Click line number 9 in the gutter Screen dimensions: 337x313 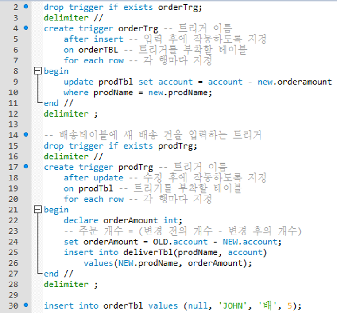[x=15, y=82]
